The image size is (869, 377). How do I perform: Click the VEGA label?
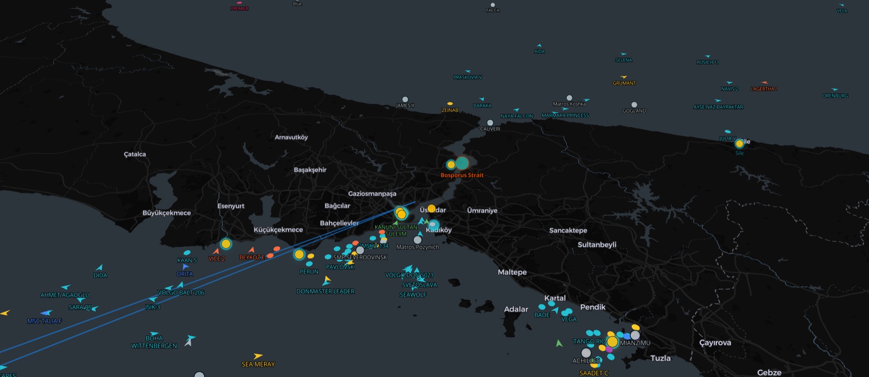(x=569, y=319)
